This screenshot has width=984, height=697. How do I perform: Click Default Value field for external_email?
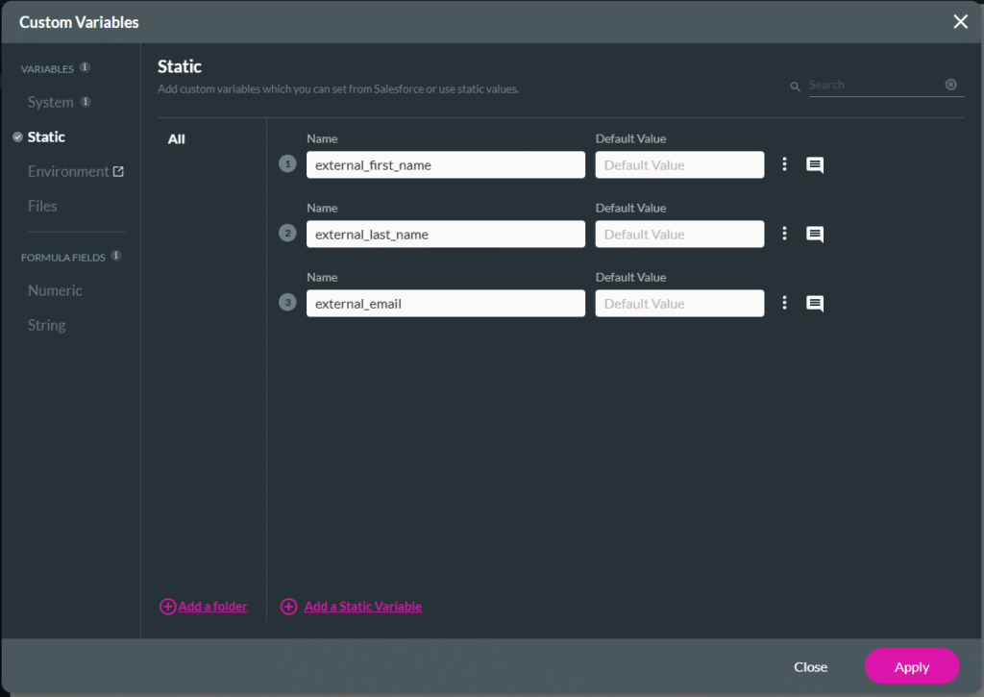[x=679, y=304]
